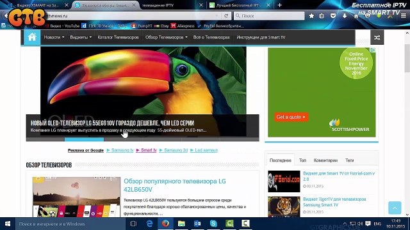
Task: Click the page vertical scrollbar thumb
Action: tap(407, 58)
